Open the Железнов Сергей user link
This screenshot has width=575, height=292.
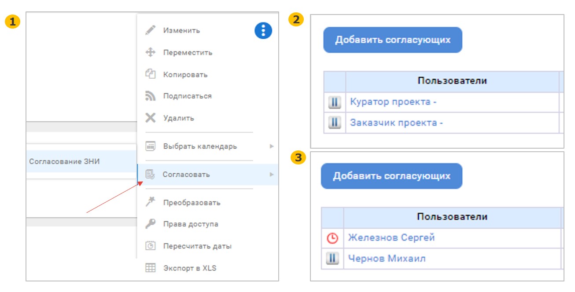pyautogui.click(x=391, y=238)
